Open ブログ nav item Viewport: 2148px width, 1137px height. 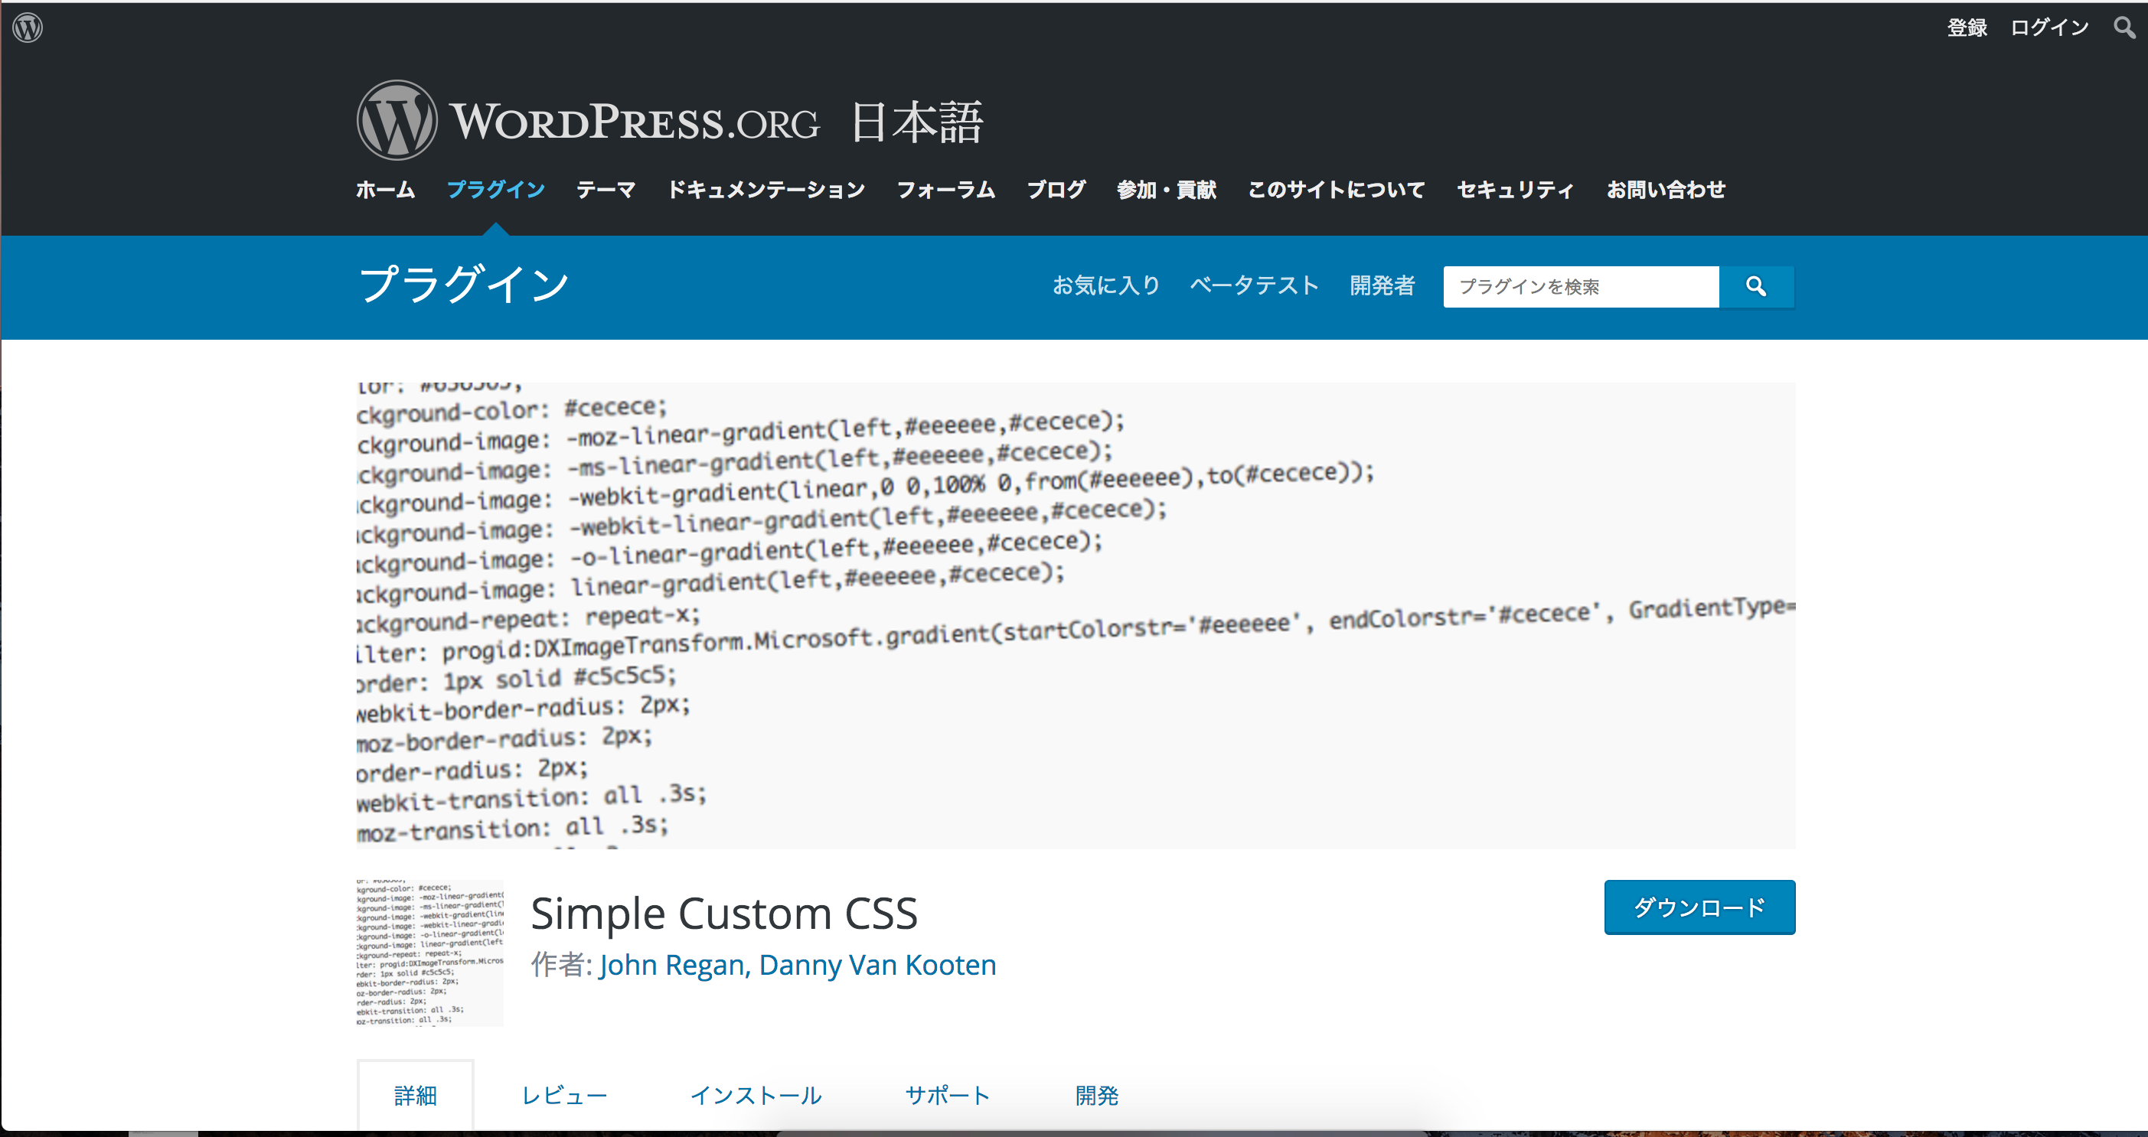pos(1056,190)
